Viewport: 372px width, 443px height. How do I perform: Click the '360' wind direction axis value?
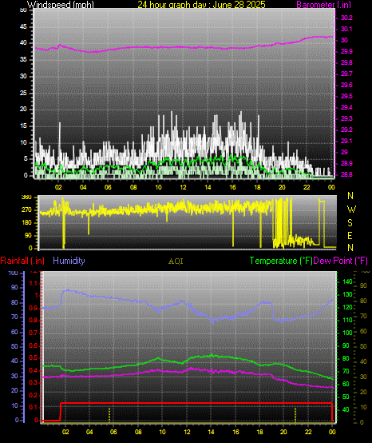point(26,198)
